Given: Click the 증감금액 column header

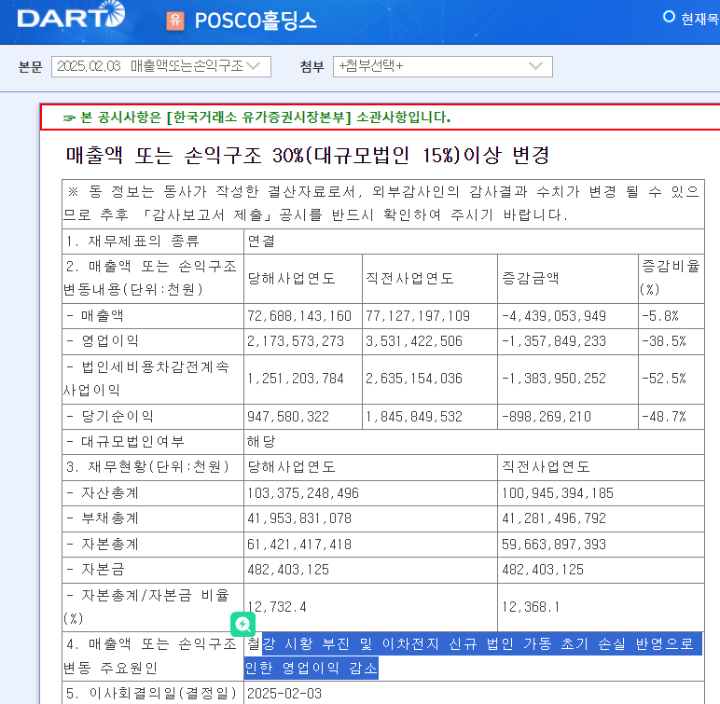Looking at the screenshot, I should (531, 278).
